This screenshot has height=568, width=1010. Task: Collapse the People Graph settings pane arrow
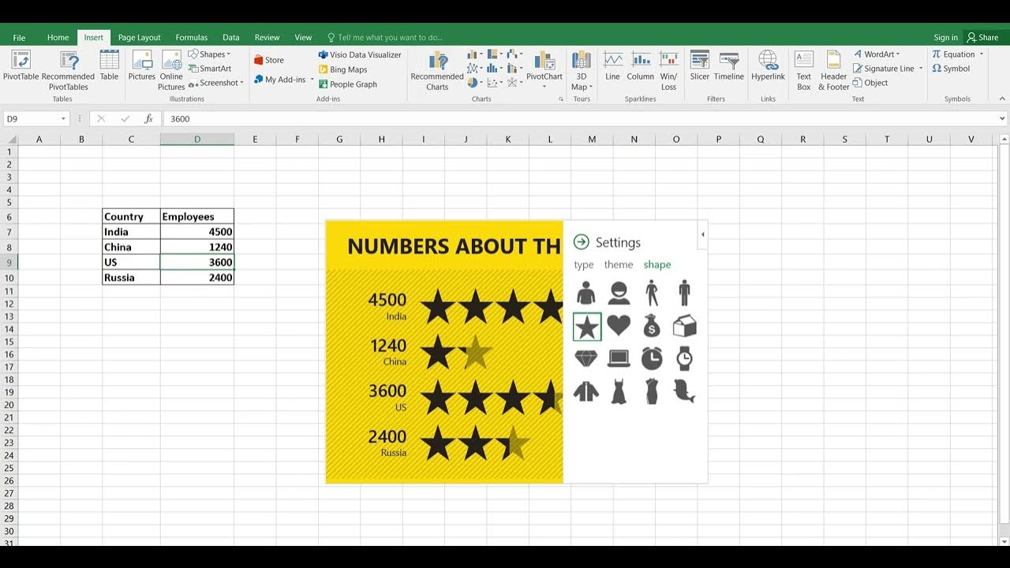tap(702, 234)
